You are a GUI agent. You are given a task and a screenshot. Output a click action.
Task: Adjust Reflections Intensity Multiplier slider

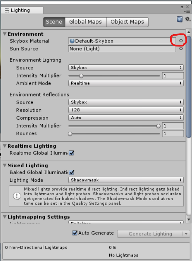pyautogui.click(x=114, y=126)
